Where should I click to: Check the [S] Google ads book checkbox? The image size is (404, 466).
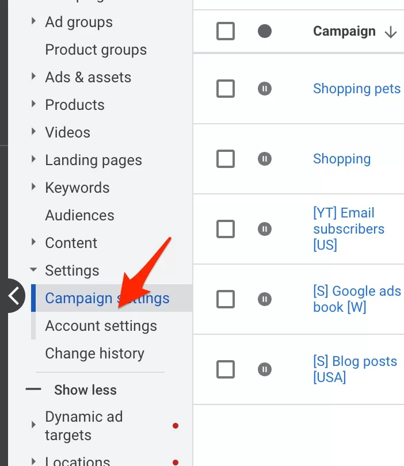226,299
